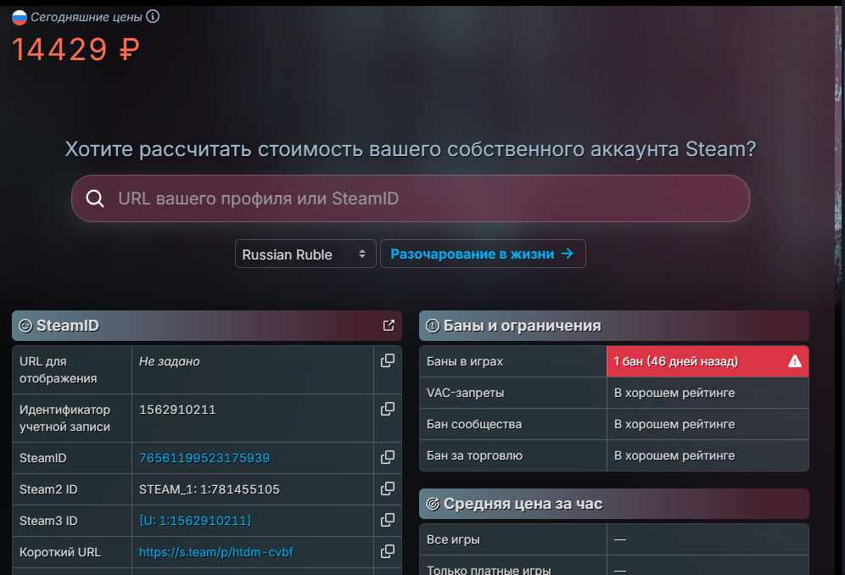Viewport: 845px width, 575px height.
Task: Click the 14429 ₽ price value
Action: point(76,49)
